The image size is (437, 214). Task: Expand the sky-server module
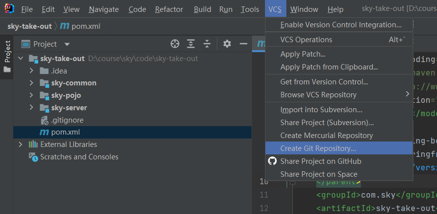[31, 108]
